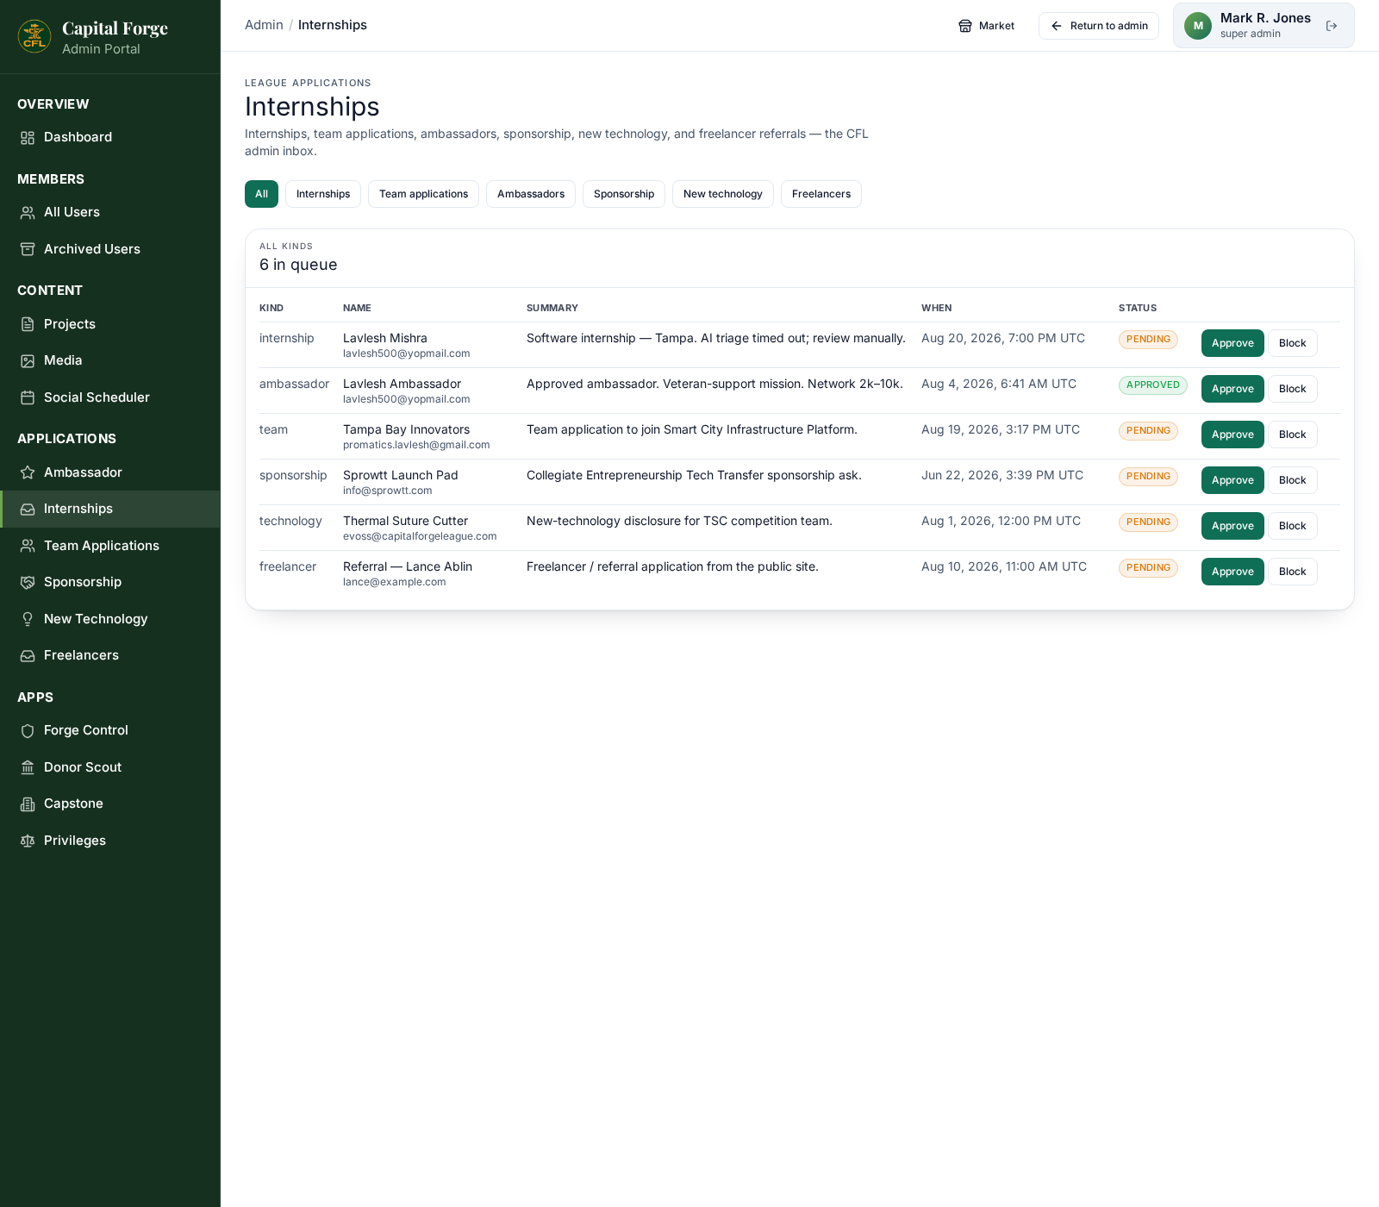Click the log out arrow icon
Image resolution: width=1379 pixels, height=1207 pixels.
tap(1332, 26)
